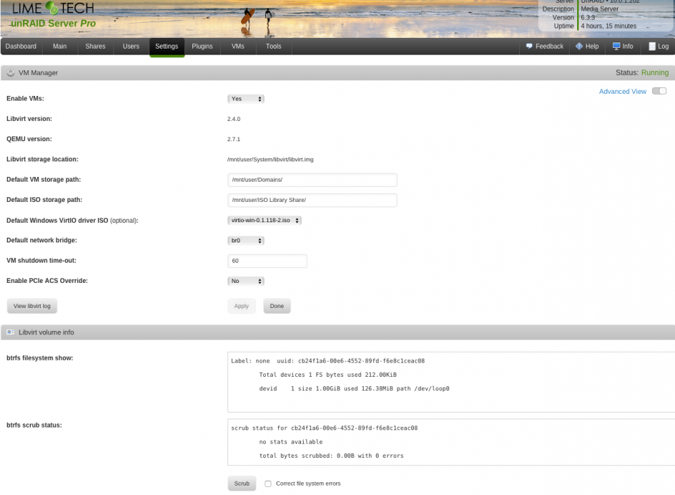This screenshot has width=675, height=495.
Task: Click the Enable VMs label
Action: pos(25,99)
